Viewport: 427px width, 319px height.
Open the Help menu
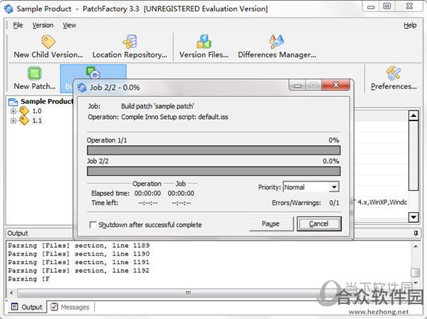[x=410, y=26]
